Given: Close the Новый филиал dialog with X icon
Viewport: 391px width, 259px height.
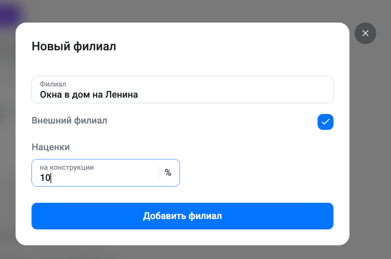Looking at the screenshot, I should tap(365, 33).
